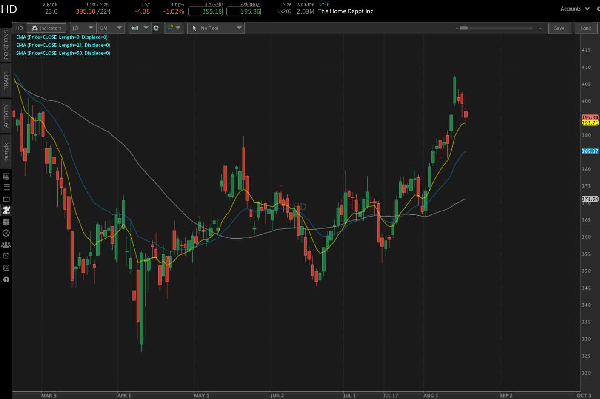Viewport: 600px width, 399px height.
Task: Open the chart settings gear icon
Action: point(156,28)
